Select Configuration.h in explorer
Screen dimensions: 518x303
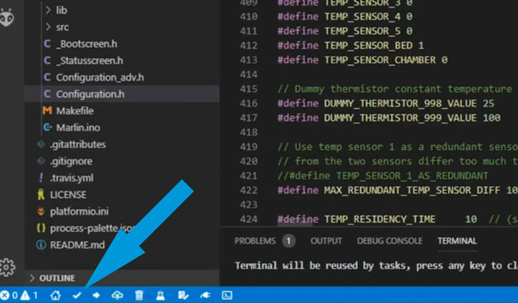click(122, 94)
